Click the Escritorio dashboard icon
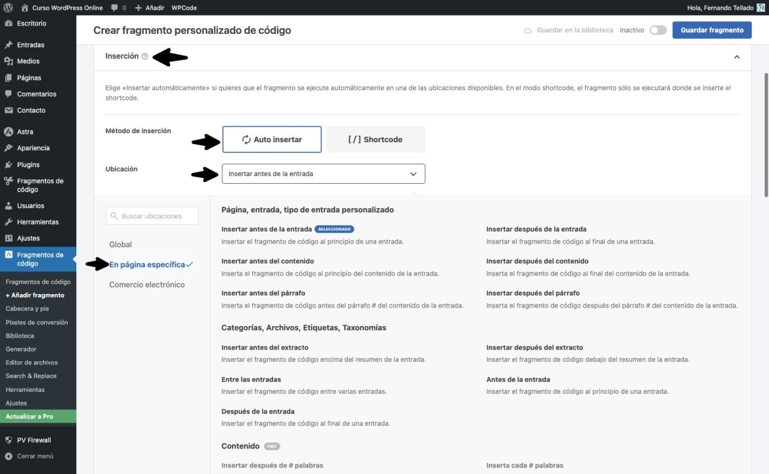Viewport: 769px width, 474px height. (8, 24)
